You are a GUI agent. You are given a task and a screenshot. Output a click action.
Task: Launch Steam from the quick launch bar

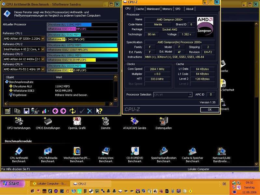[x=91, y=191]
